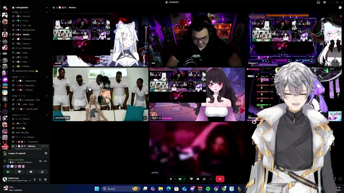
Task: Open user settings gear icon
Action: click(x=45, y=180)
